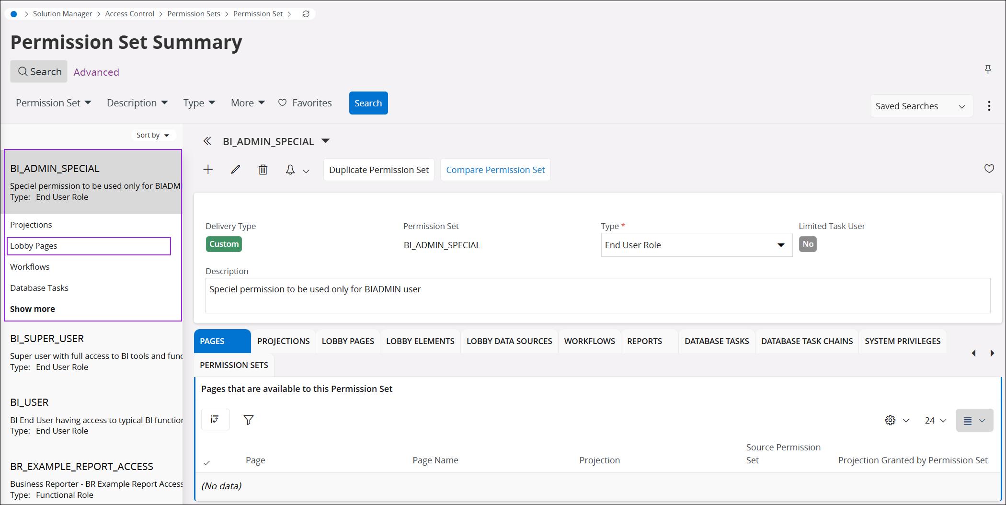1006x505 pixels.
Task: Switch to the DATABASE TASKS tab
Action: 717,341
